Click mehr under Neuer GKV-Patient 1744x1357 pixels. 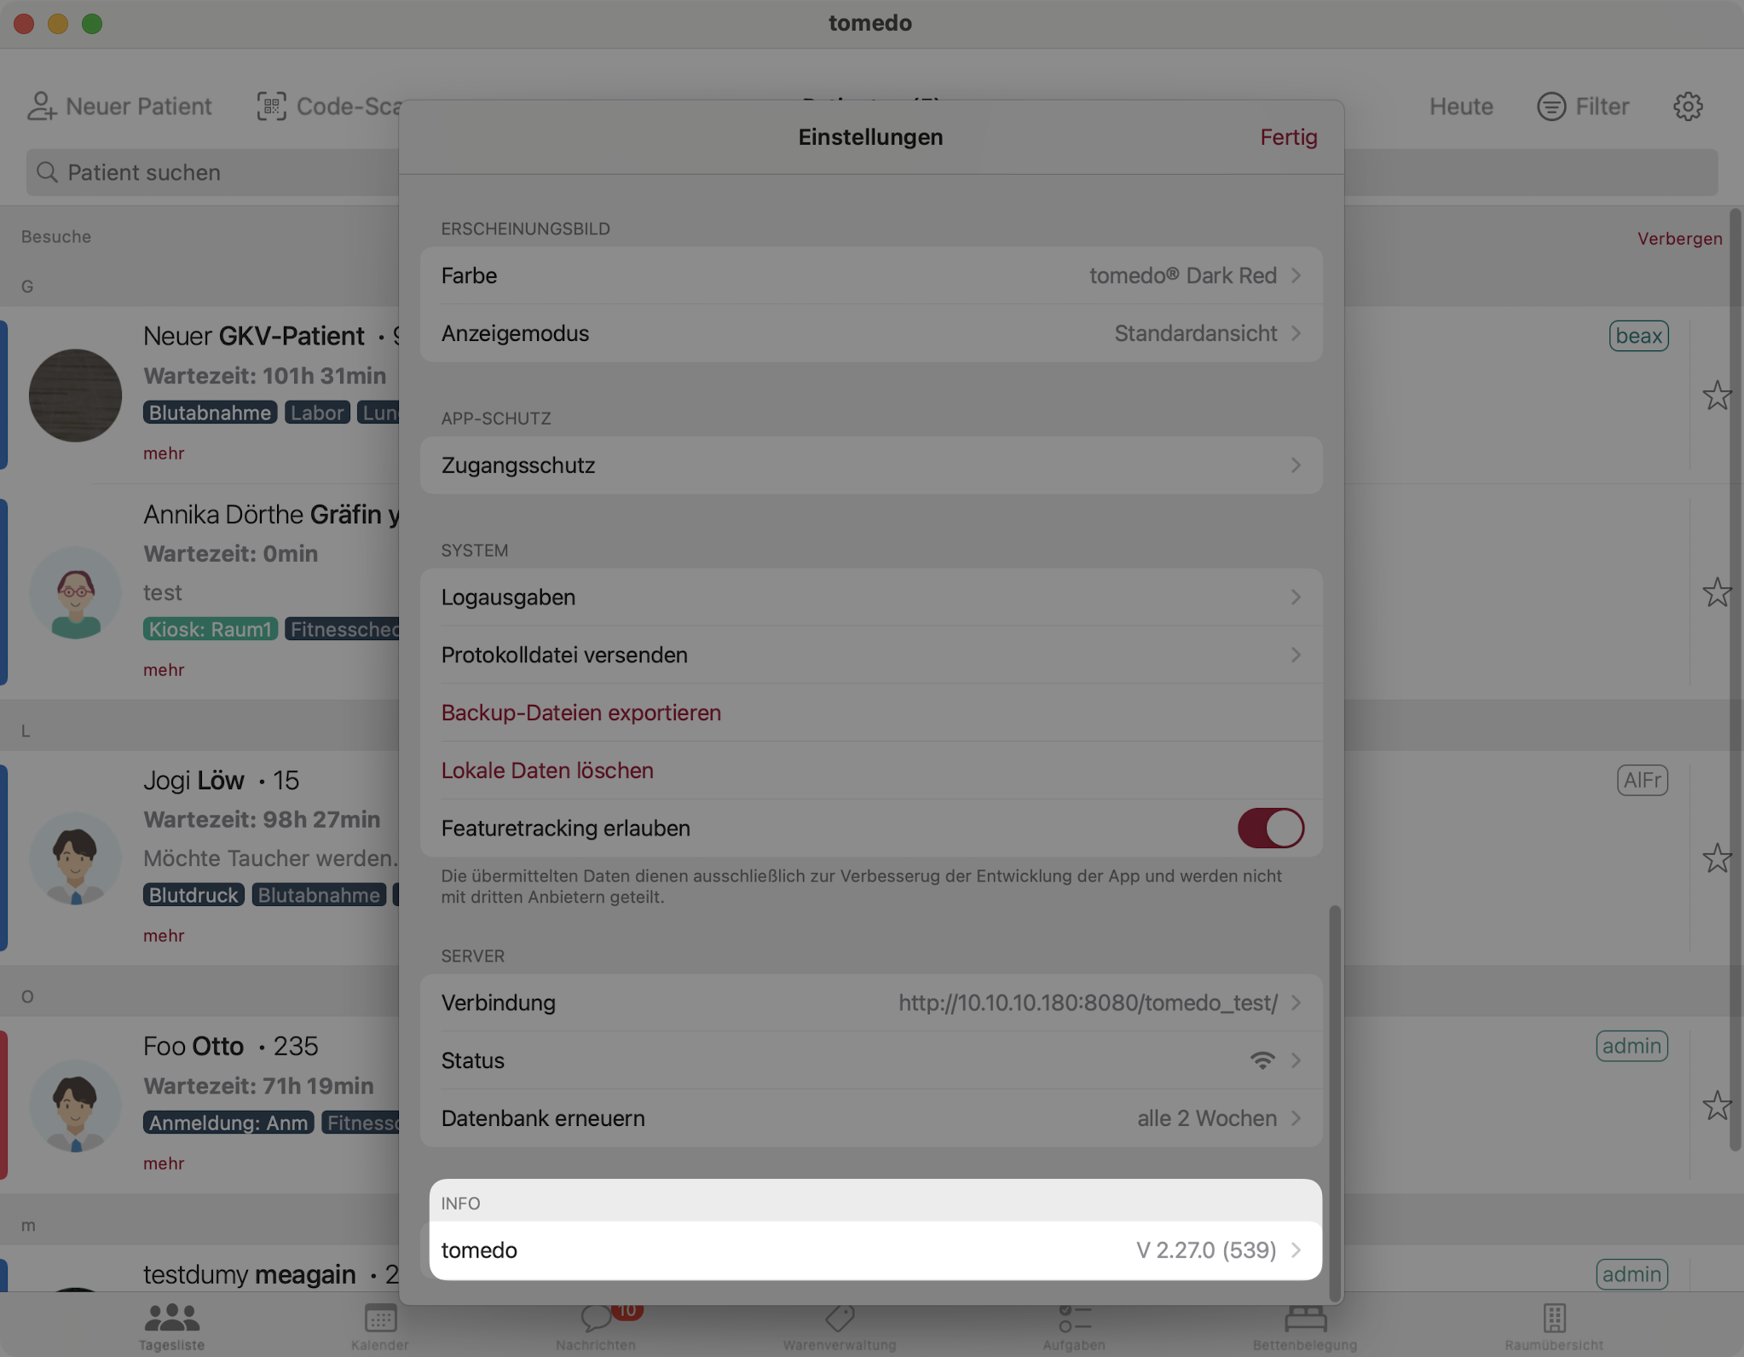(164, 453)
